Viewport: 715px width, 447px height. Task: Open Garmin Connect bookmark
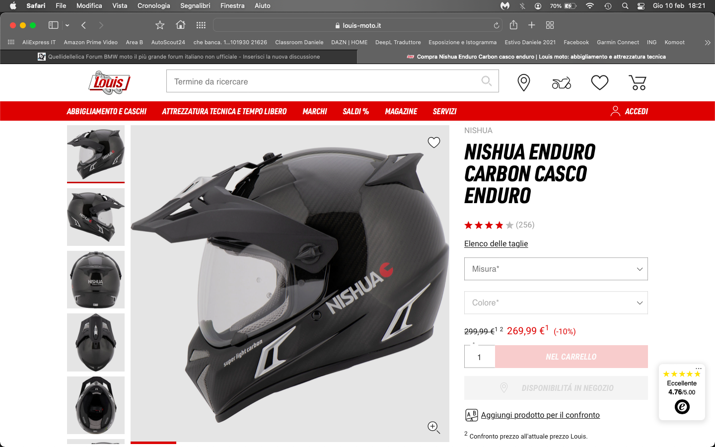point(618,42)
